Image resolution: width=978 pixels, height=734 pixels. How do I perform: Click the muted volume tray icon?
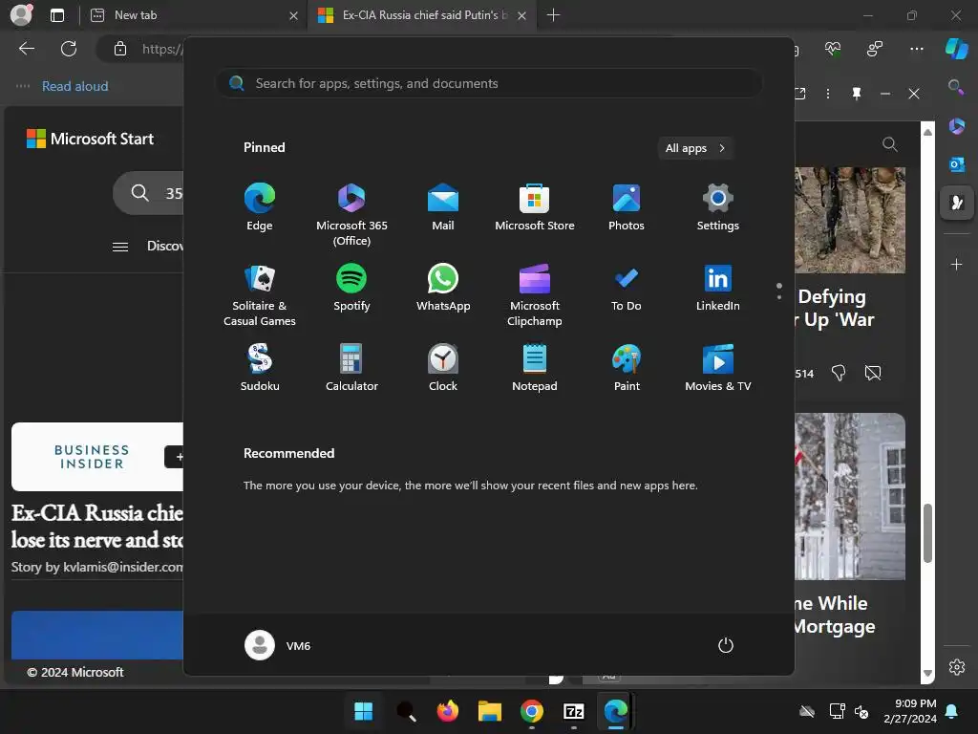[x=861, y=711]
